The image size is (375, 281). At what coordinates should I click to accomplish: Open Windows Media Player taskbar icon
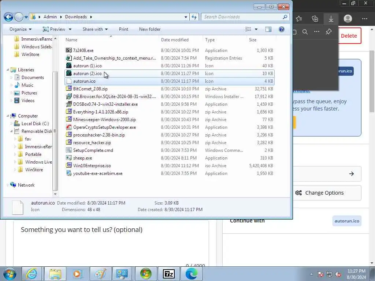(x=78, y=274)
